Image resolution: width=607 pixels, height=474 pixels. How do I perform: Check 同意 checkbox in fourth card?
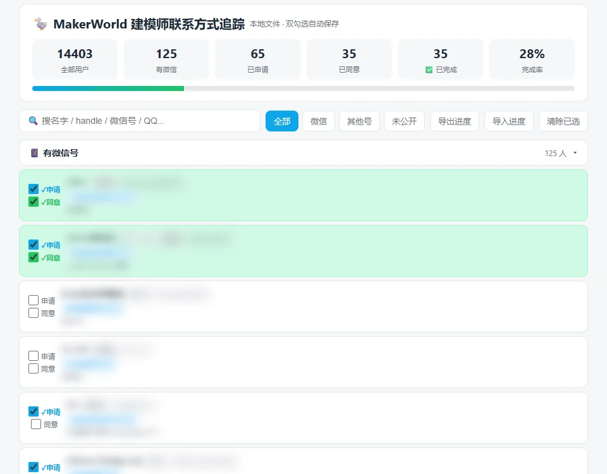click(x=34, y=368)
